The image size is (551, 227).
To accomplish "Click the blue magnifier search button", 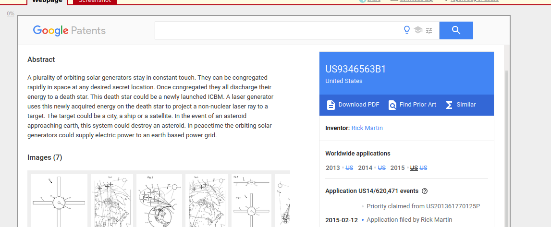I will [x=456, y=31].
